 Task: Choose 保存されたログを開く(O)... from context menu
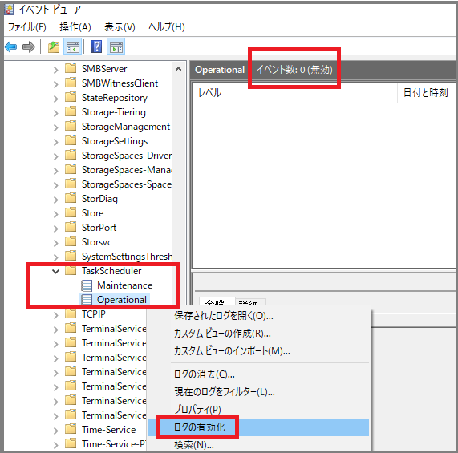click(224, 316)
